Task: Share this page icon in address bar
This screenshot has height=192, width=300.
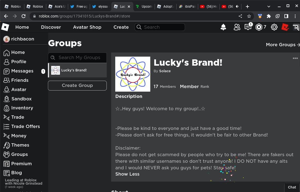Action: pyautogui.click(x=240, y=16)
